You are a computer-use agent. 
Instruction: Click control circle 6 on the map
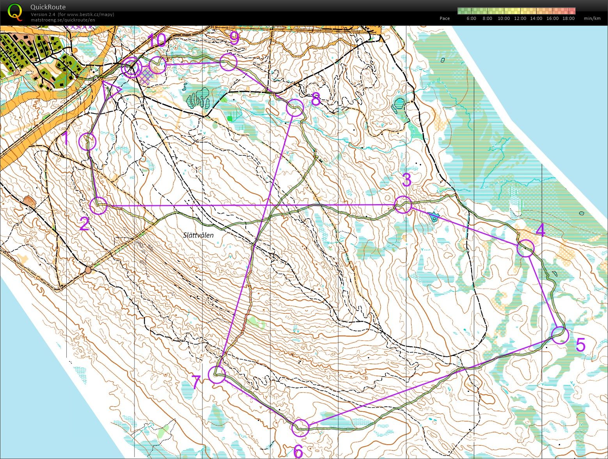click(x=301, y=428)
